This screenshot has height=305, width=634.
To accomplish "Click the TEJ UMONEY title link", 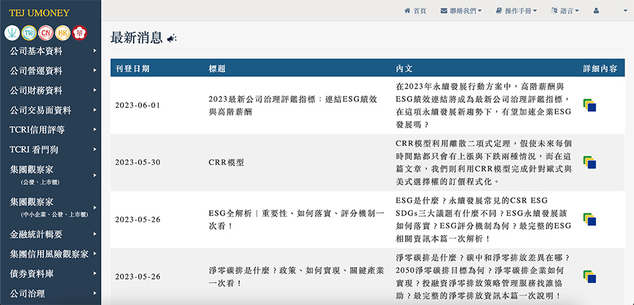I will coord(39,13).
